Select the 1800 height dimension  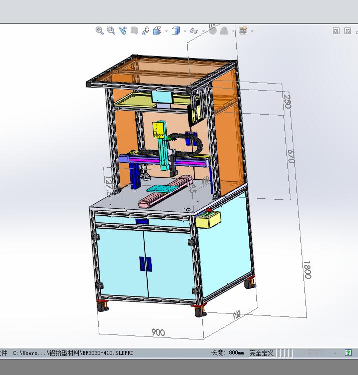(x=307, y=270)
